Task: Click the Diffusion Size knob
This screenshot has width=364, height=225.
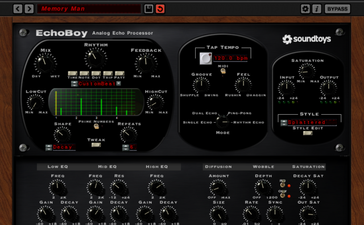Action: (218, 214)
